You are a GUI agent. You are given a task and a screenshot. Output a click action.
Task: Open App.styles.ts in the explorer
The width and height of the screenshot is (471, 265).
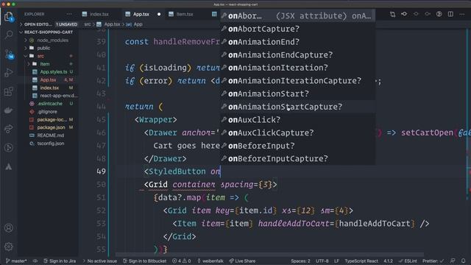pyautogui.click(x=54, y=72)
